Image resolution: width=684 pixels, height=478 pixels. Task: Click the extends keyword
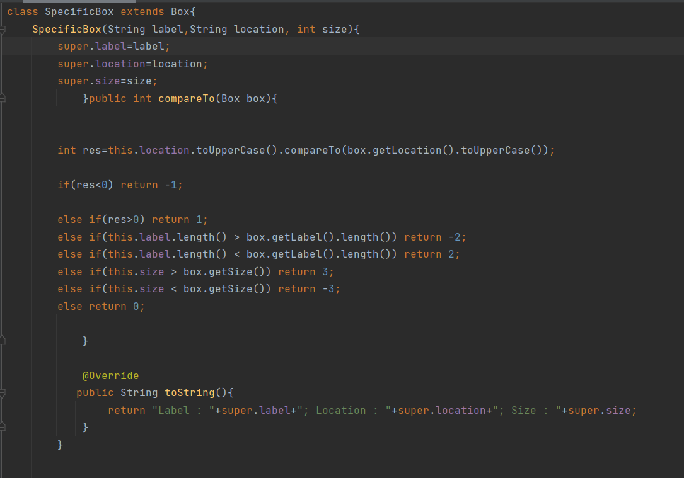142,11
